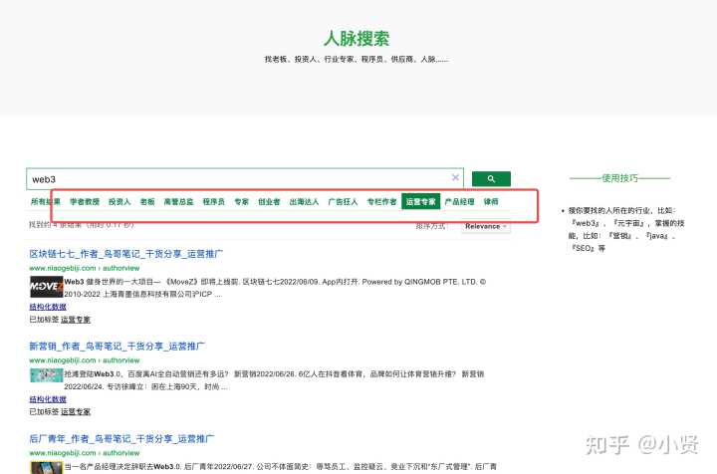This screenshot has height=474, width=717.
Task: Click the 运营专家 label under 区块链七七 result
Action: coord(76,320)
